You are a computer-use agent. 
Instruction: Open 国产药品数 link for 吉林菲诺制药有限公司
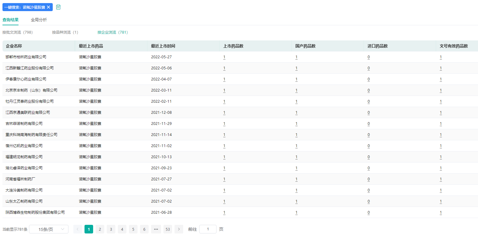tap(296, 124)
